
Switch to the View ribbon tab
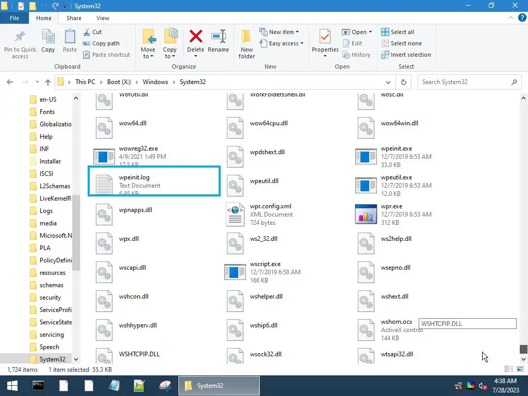pyautogui.click(x=103, y=18)
